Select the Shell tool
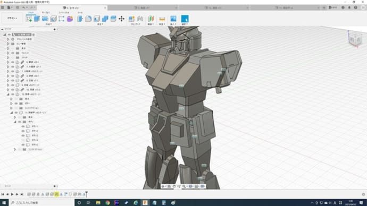The width and height of the screenshot is (367, 206). [x=97, y=19]
